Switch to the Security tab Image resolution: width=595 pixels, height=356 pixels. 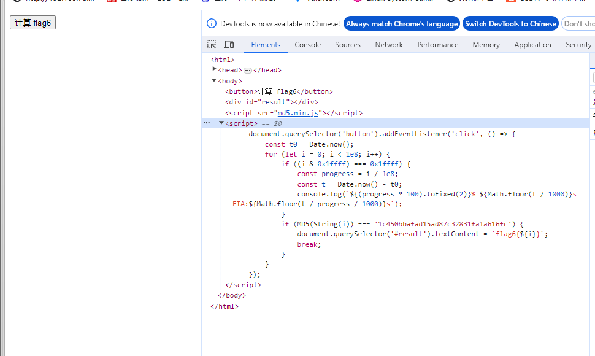pos(578,45)
